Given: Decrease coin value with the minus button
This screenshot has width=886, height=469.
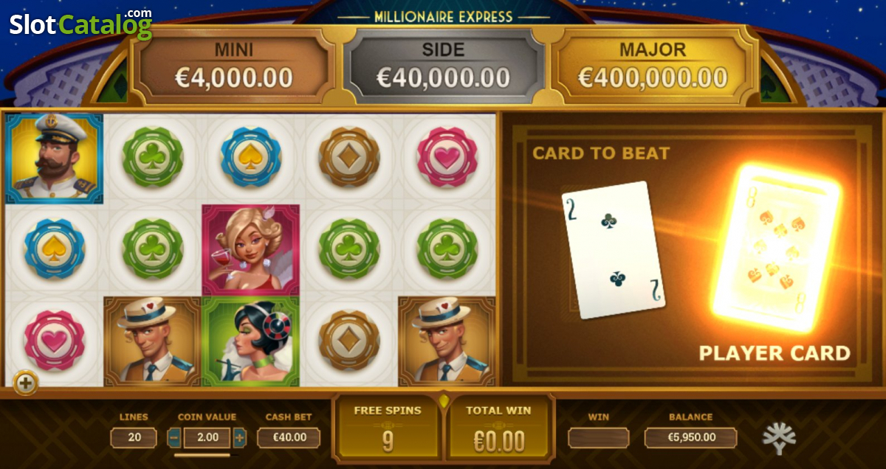Looking at the screenshot, I should [x=174, y=437].
